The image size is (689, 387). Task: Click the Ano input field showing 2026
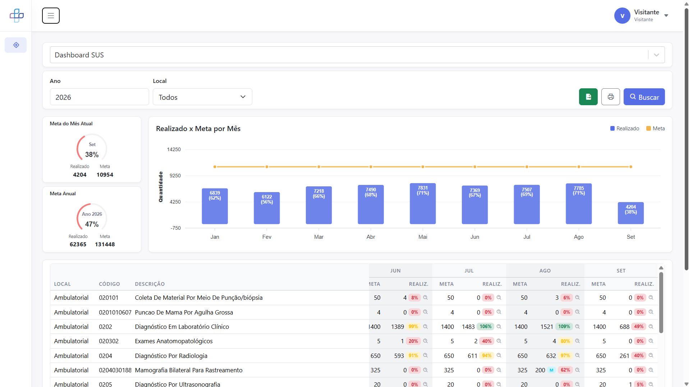point(99,97)
